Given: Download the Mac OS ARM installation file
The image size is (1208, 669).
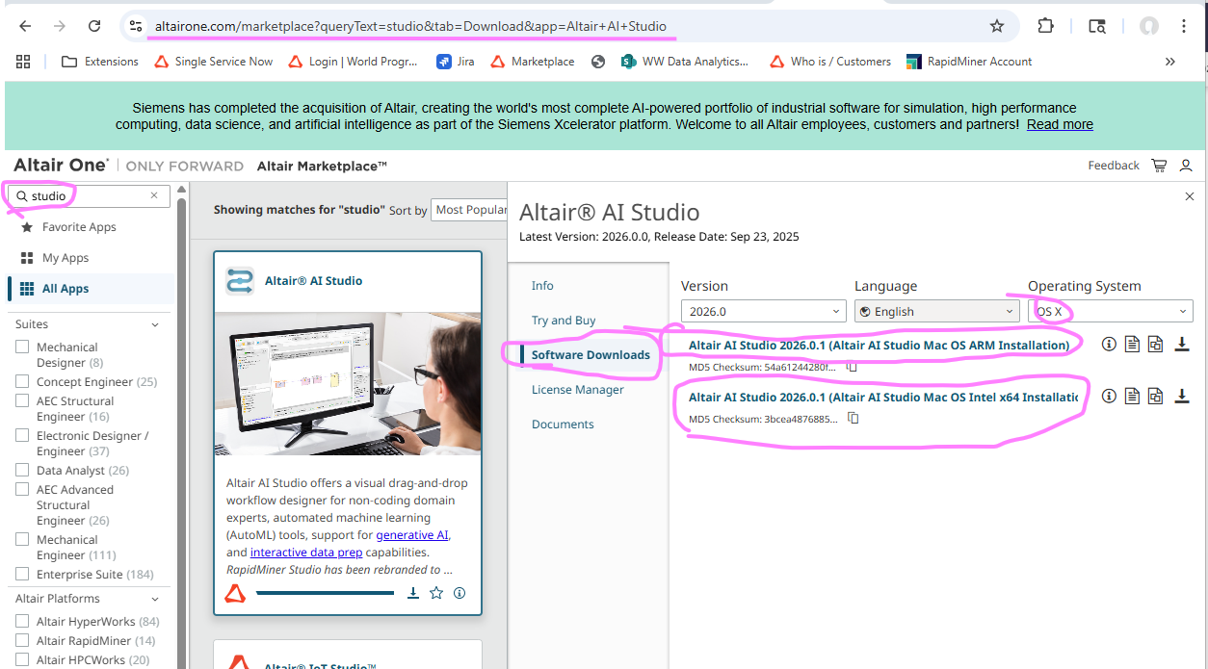Looking at the screenshot, I should 1182,344.
